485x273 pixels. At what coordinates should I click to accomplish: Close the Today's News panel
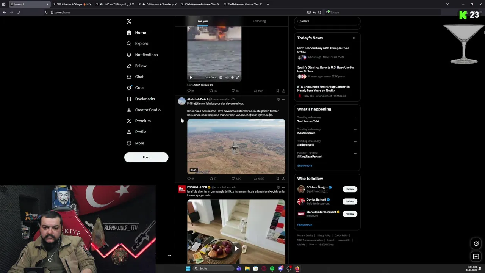coord(354,38)
